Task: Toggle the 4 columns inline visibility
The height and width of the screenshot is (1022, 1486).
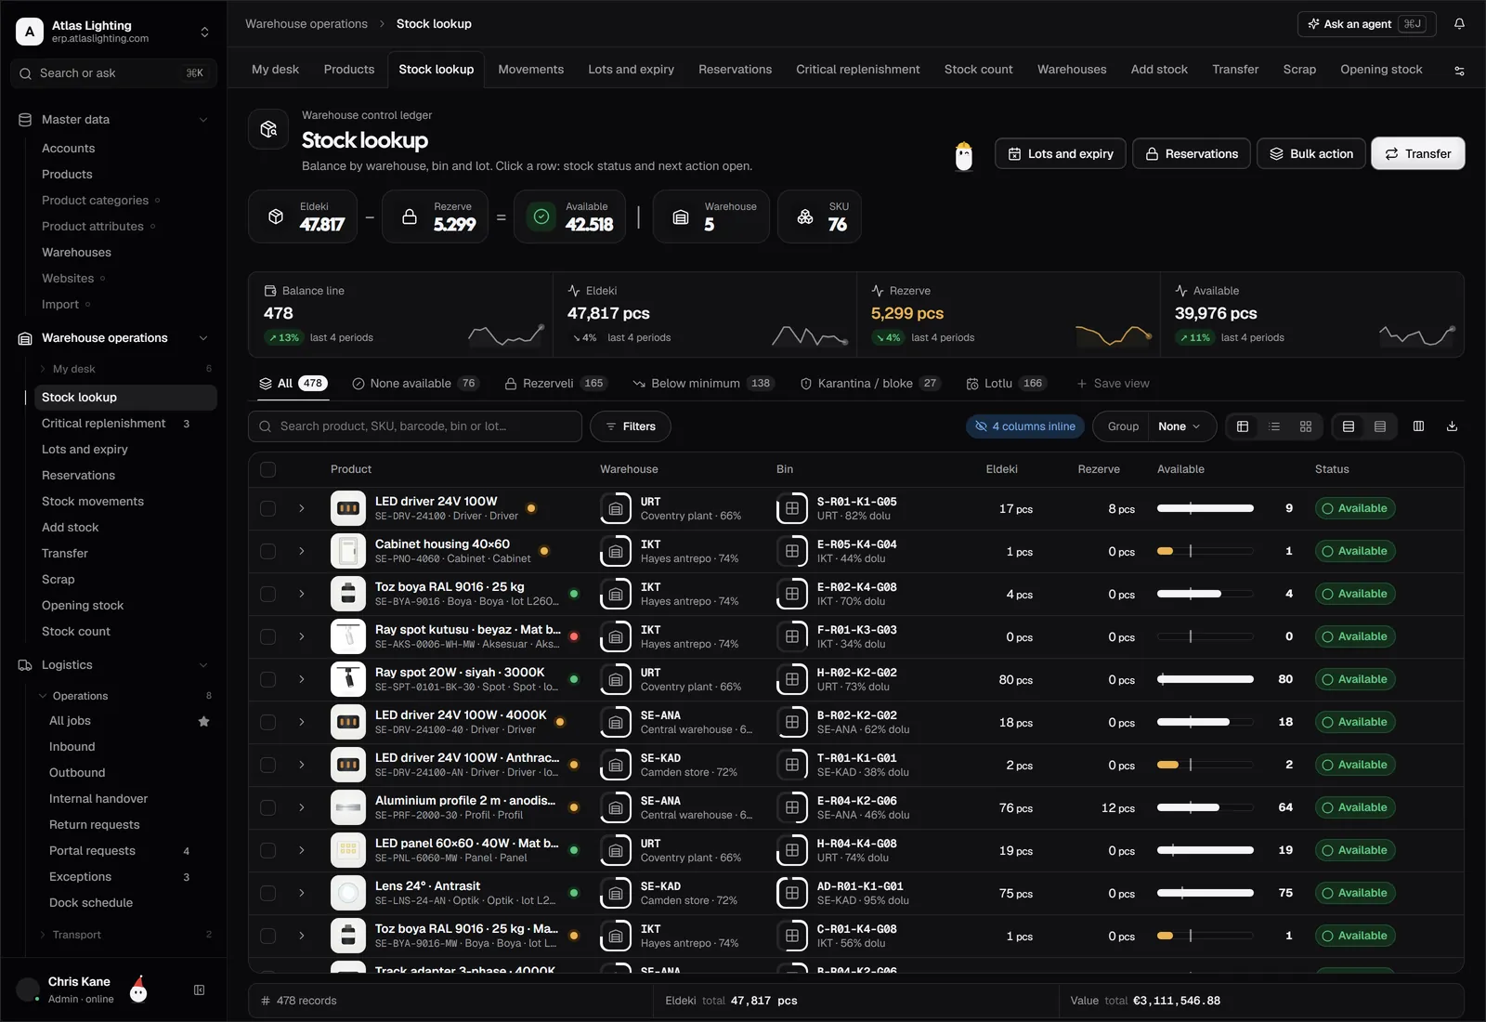Action: 1025,426
